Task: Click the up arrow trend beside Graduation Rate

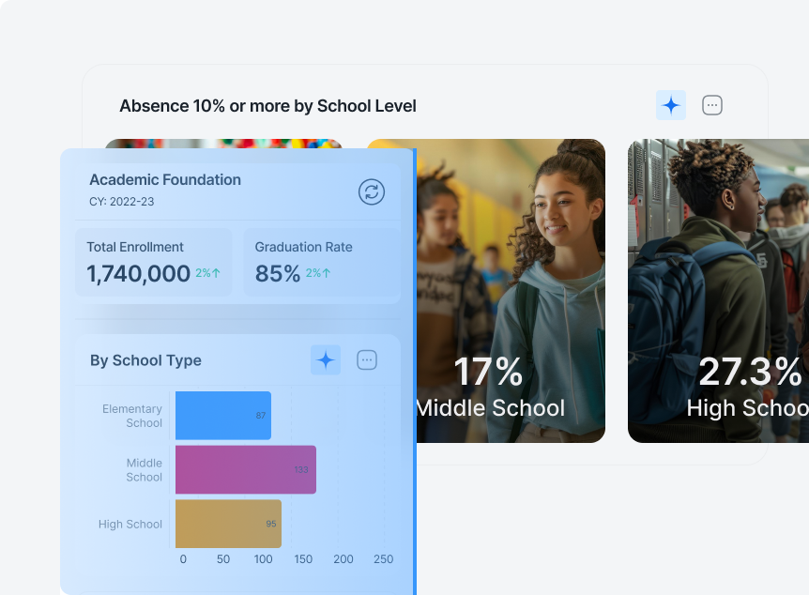Action: (x=327, y=273)
